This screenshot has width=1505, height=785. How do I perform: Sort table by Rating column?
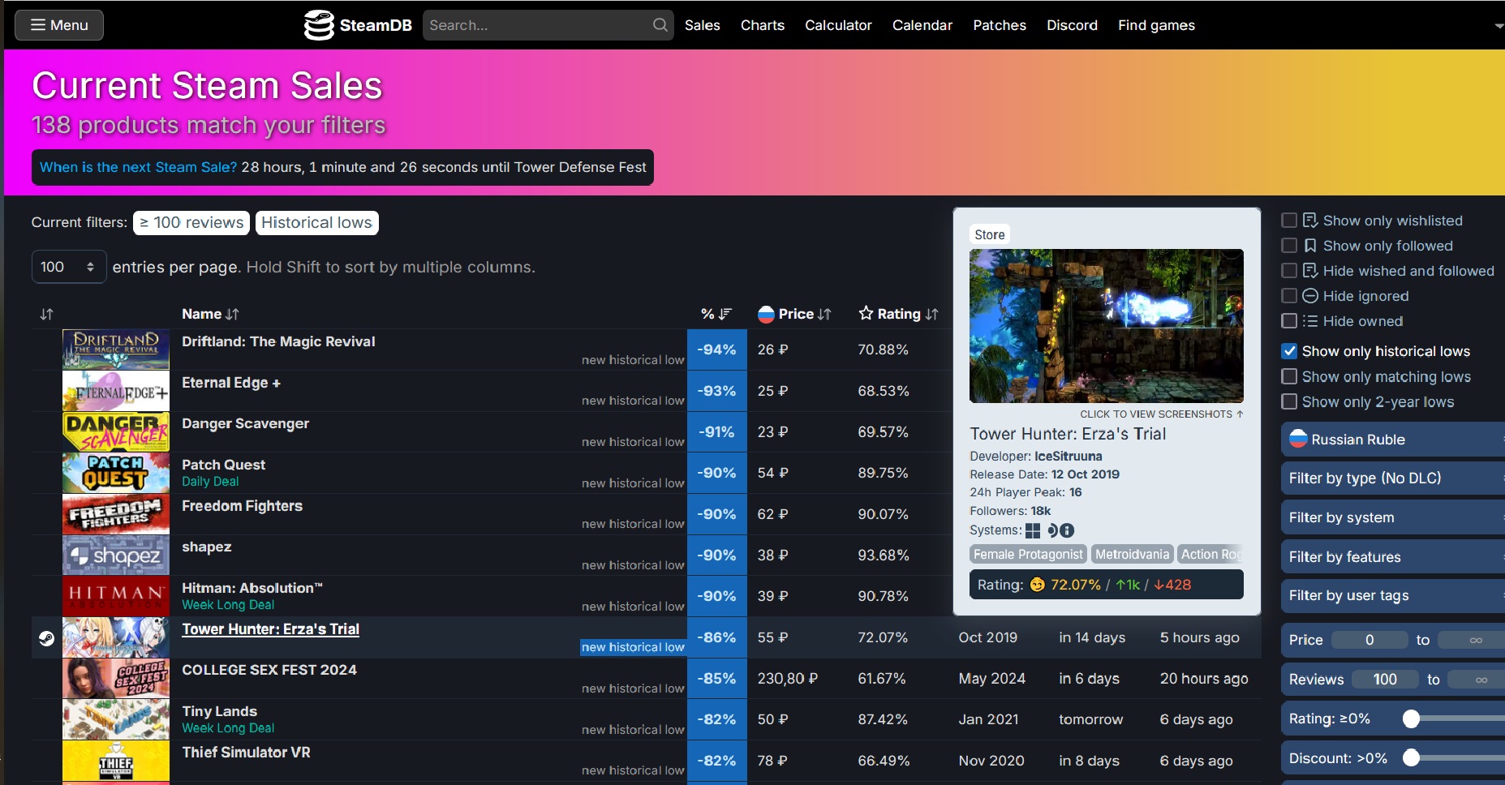(x=898, y=314)
